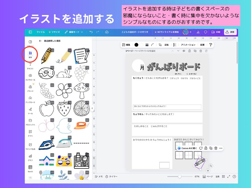Select the Crop tool in the toolbar

pyautogui.click(x=160, y=45)
